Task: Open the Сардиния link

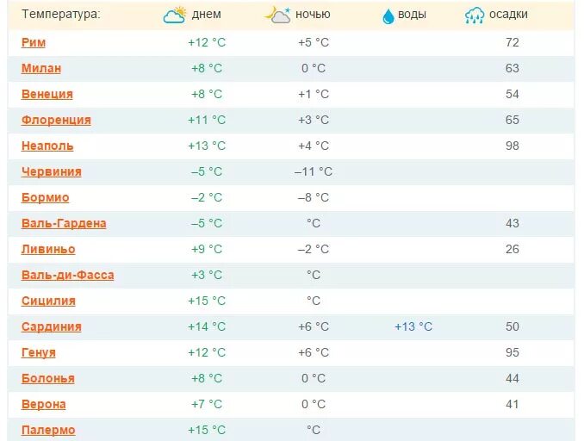Action: pyautogui.click(x=52, y=326)
